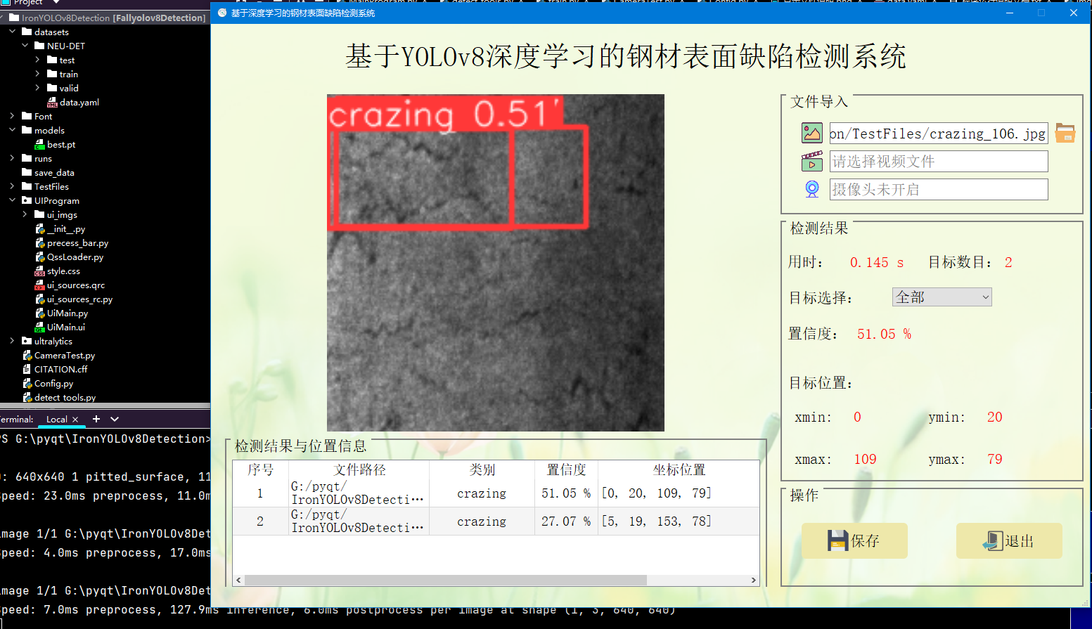Select the save_data folder
Screen dimensions: 1092x629
(x=48, y=172)
